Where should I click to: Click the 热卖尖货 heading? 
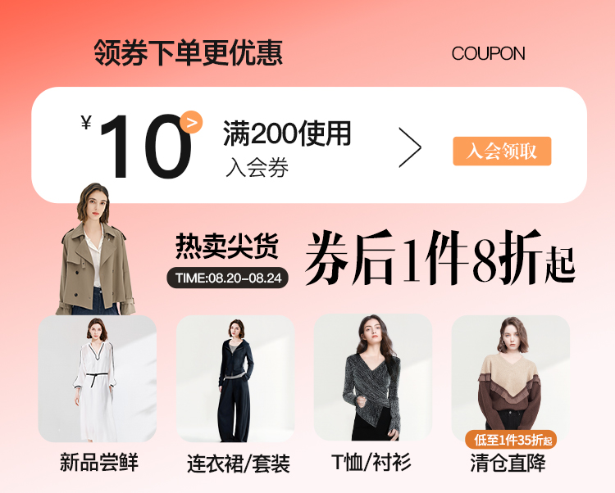(227, 246)
